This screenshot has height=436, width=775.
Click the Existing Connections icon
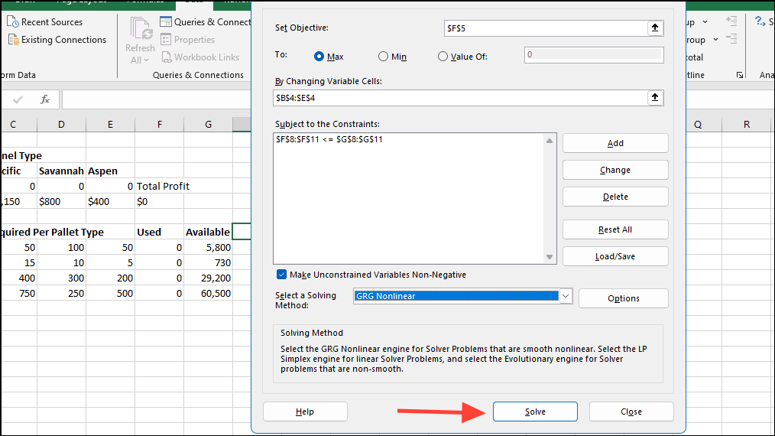click(x=13, y=40)
